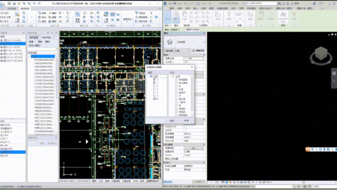This screenshot has height=190, width=337.
Task: Click the Revit save icon in quick access bar
Action: click(x=175, y=4)
